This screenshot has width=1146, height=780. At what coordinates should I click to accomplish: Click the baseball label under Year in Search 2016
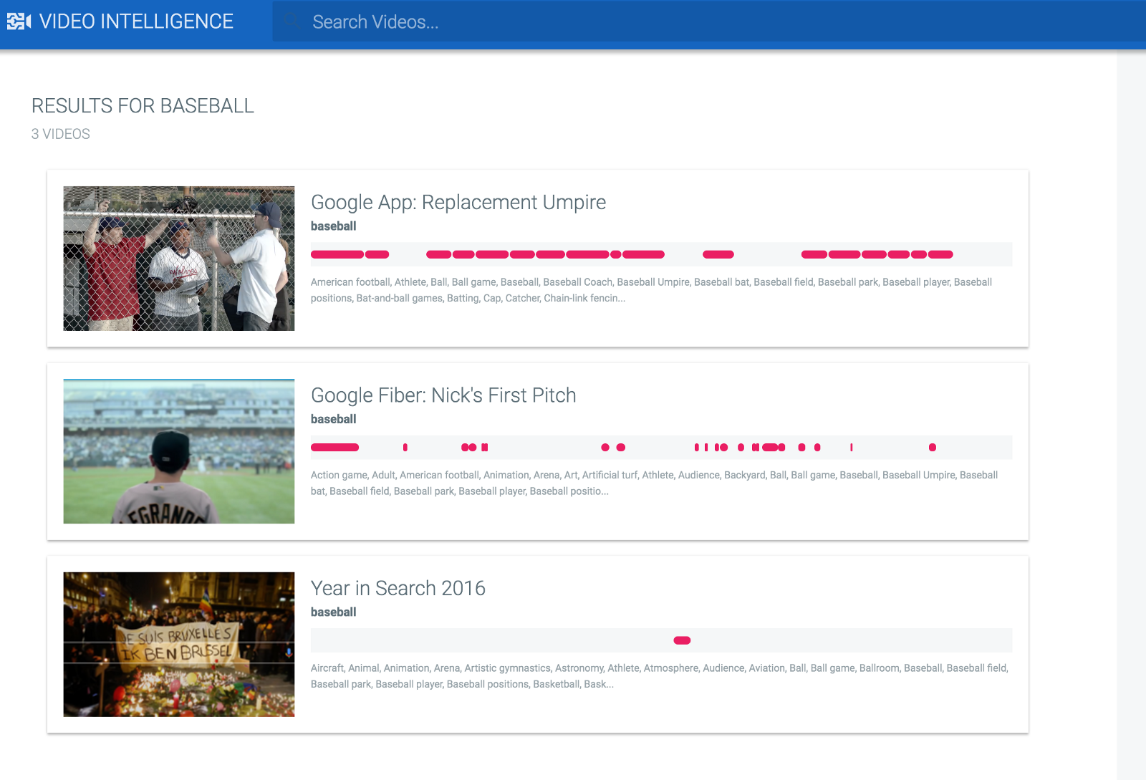333,612
